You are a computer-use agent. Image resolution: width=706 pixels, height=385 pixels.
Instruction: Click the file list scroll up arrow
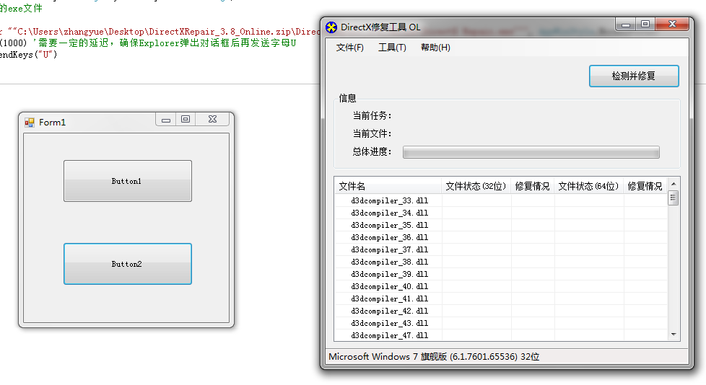coord(674,184)
